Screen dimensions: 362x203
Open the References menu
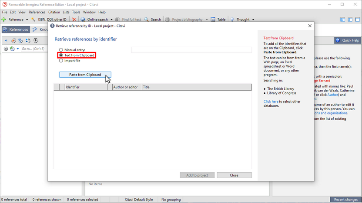click(37, 12)
